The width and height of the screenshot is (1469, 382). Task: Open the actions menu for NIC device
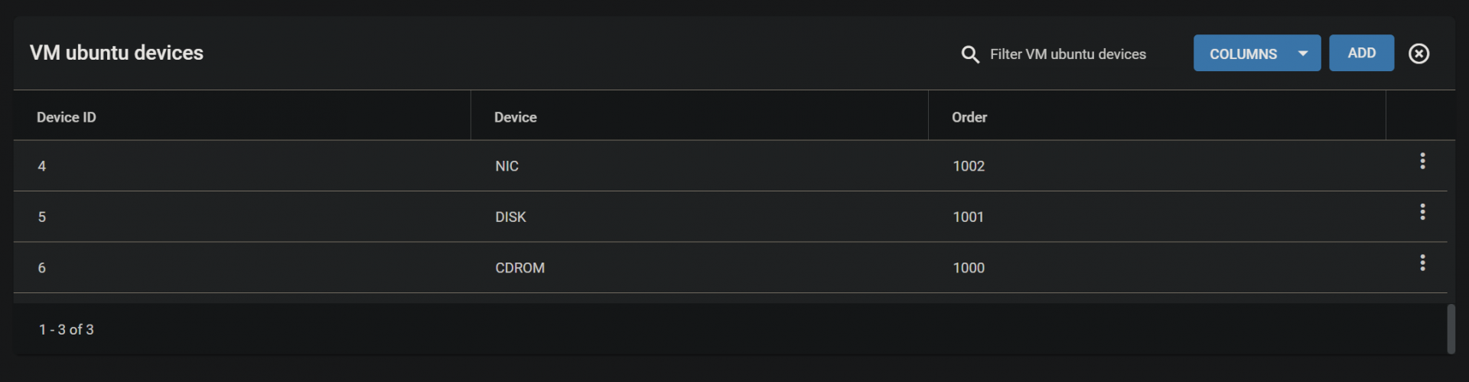[x=1422, y=161]
